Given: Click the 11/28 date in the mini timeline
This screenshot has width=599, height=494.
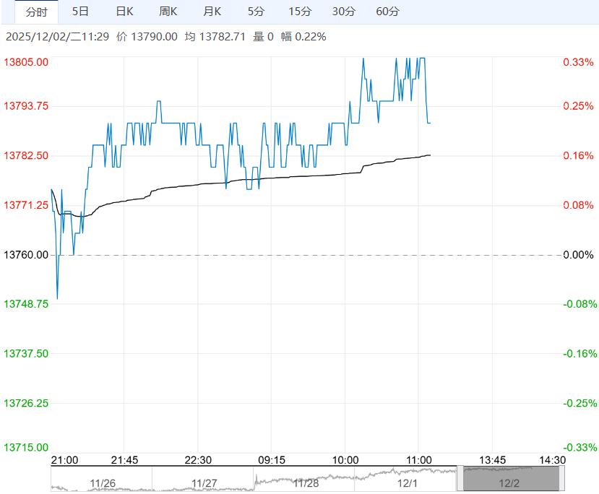Looking at the screenshot, I should coord(306,482).
